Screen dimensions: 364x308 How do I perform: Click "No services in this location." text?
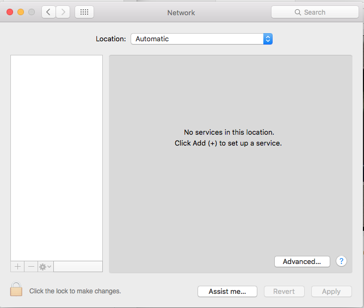[x=229, y=132]
